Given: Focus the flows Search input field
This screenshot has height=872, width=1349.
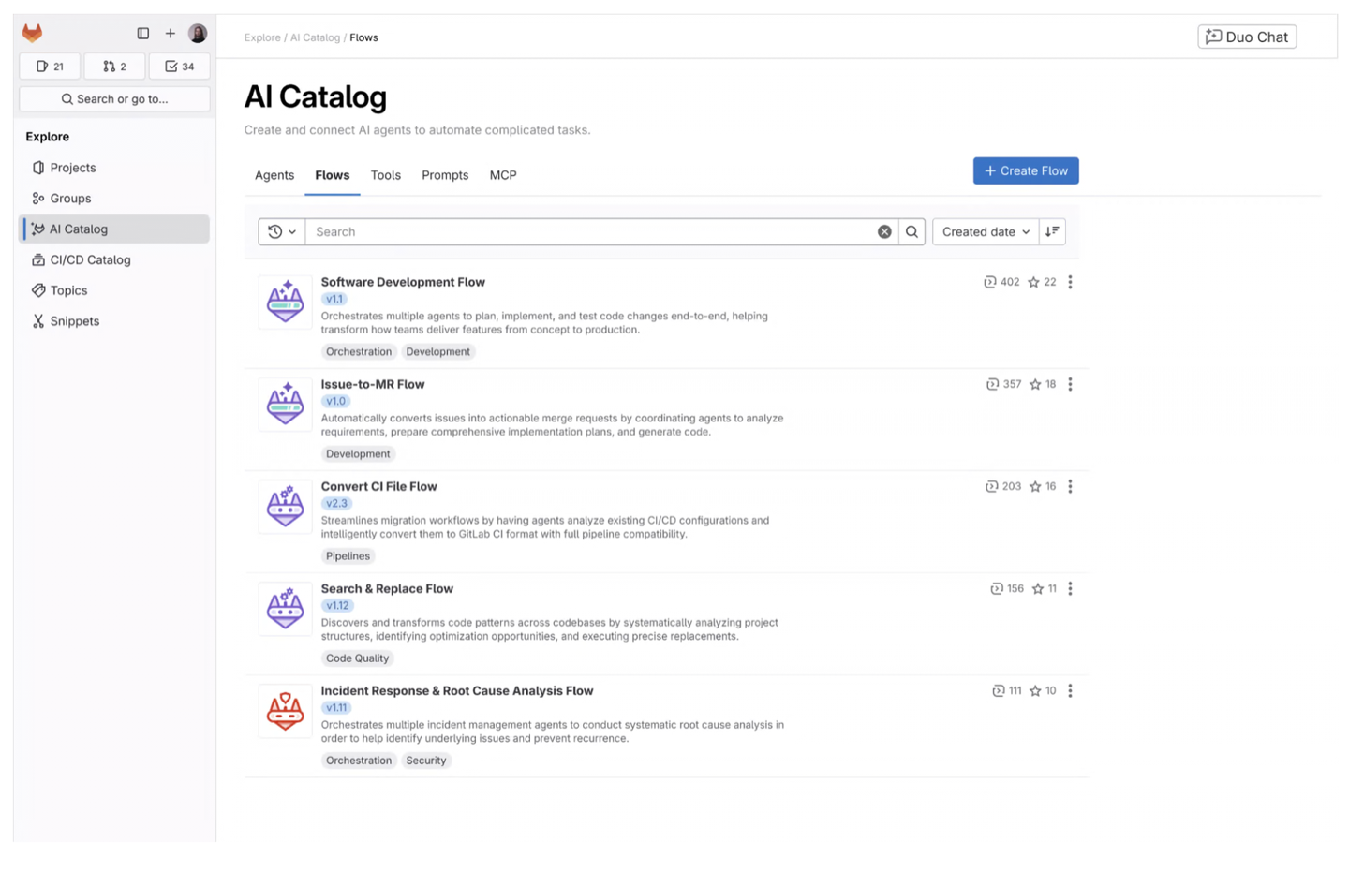Looking at the screenshot, I should click(x=590, y=232).
